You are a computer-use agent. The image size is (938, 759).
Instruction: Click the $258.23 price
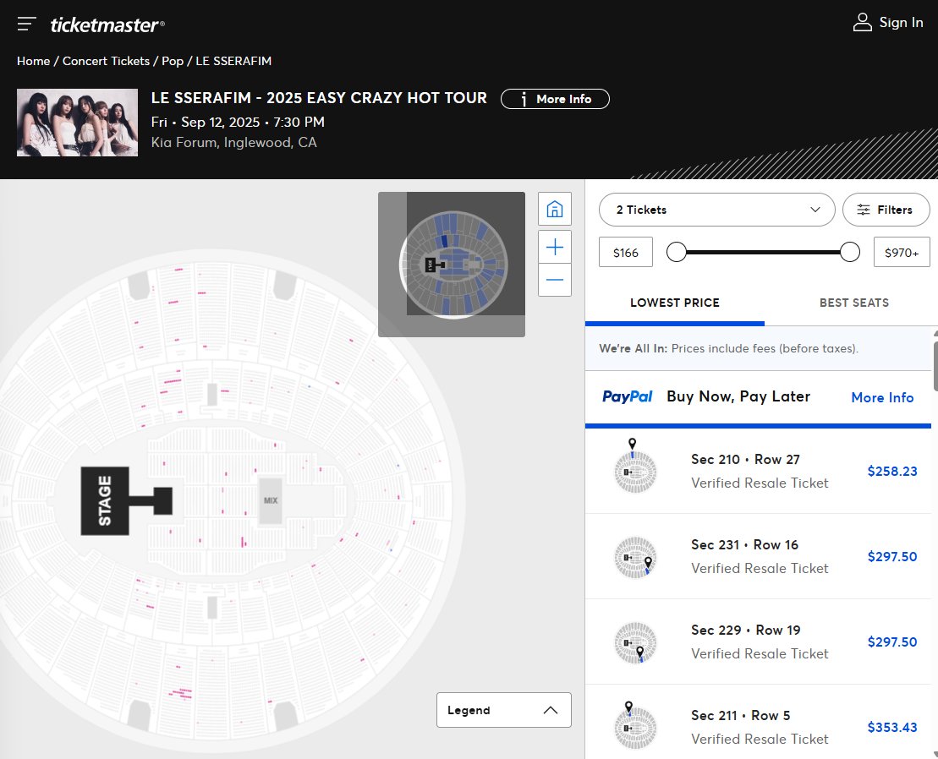point(892,471)
